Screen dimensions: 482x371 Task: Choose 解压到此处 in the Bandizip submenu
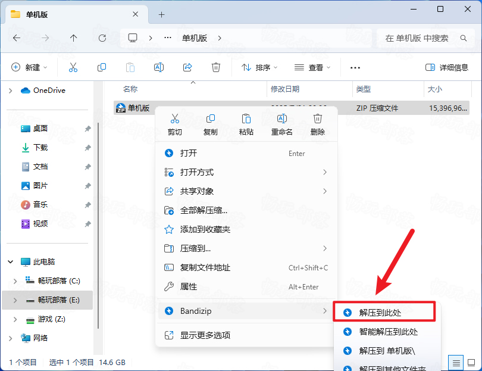[x=384, y=313]
